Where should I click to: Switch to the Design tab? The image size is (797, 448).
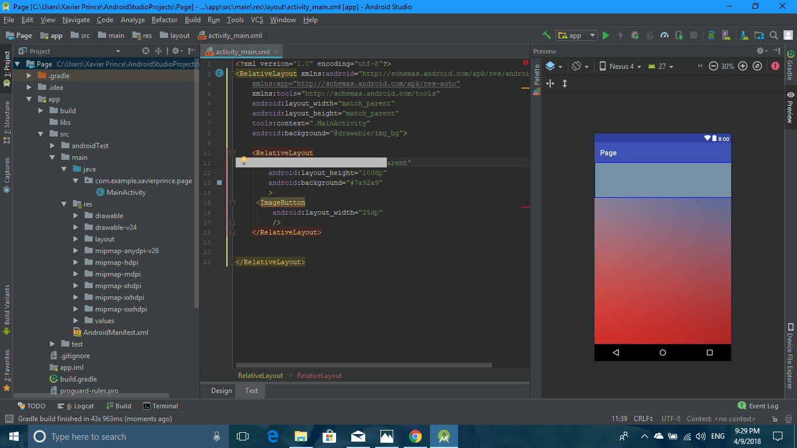click(x=221, y=391)
